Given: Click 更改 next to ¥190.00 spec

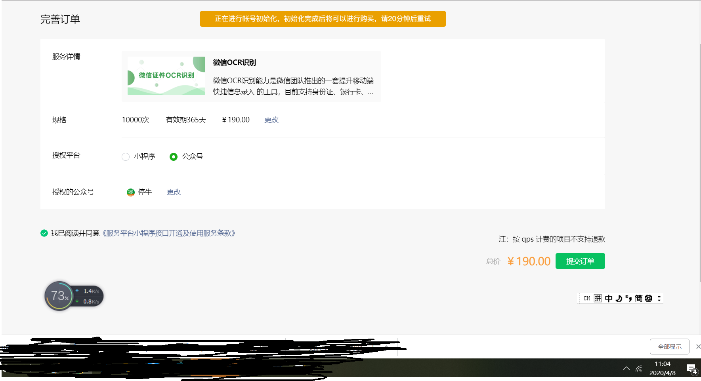Looking at the screenshot, I should point(271,120).
